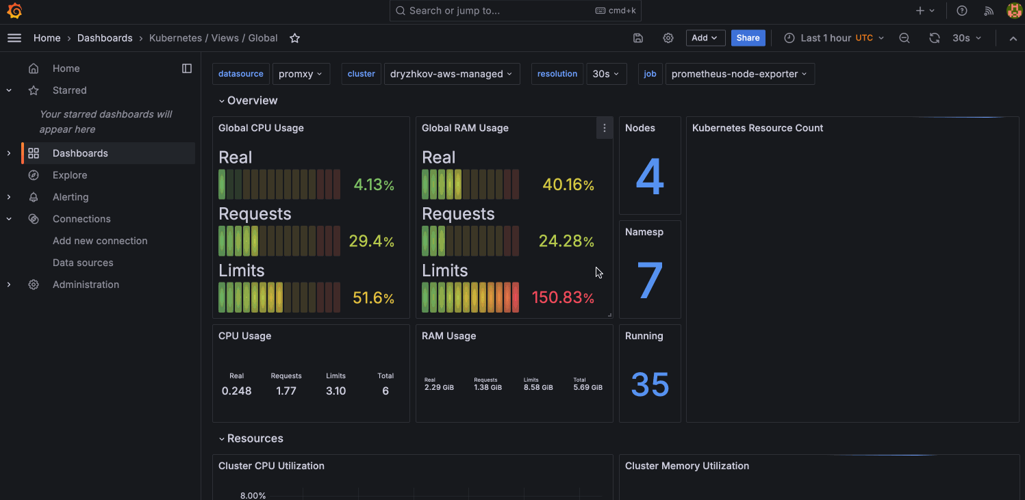Dock the navigation panel using the pin icon
Screen dimensions: 1025x500
click(187, 68)
